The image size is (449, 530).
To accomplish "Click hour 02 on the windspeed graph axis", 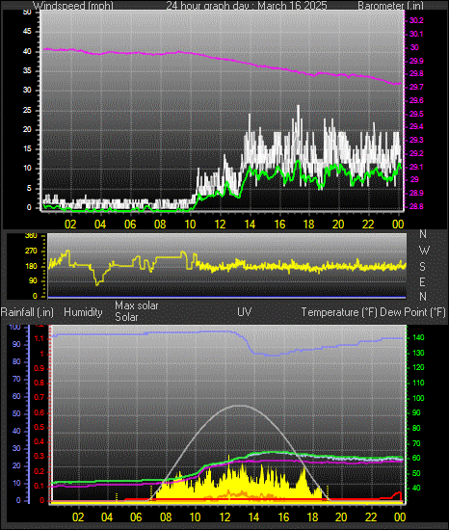I will point(70,225).
